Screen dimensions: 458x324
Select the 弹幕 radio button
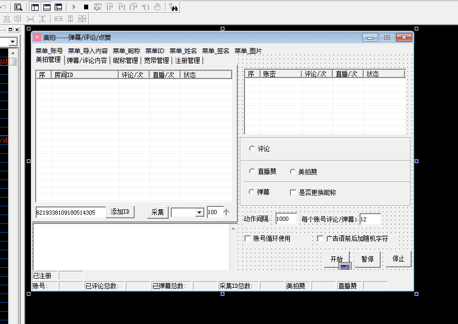pyautogui.click(x=252, y=191)
